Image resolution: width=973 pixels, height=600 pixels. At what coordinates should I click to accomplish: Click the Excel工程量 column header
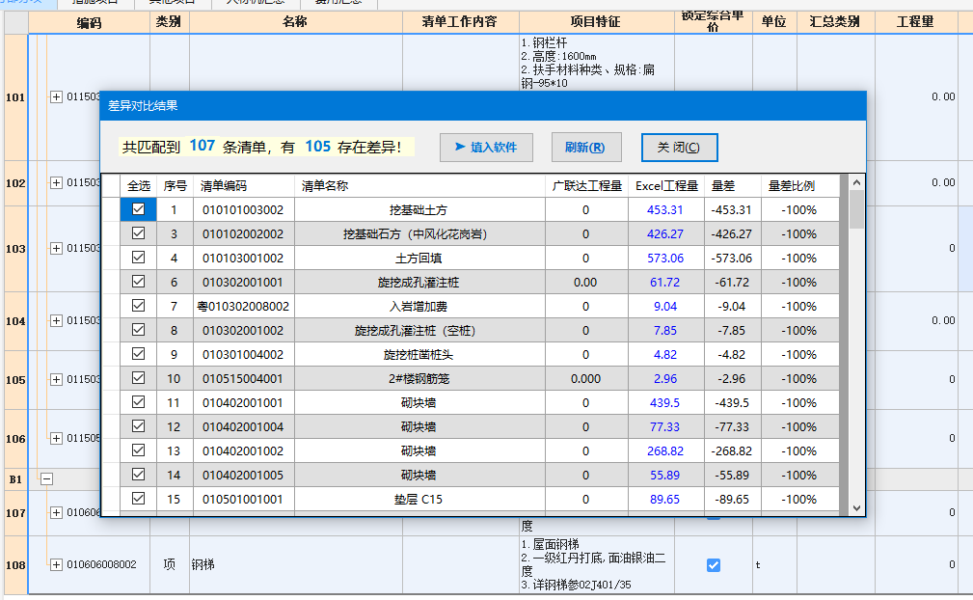[x=666, y=185]
